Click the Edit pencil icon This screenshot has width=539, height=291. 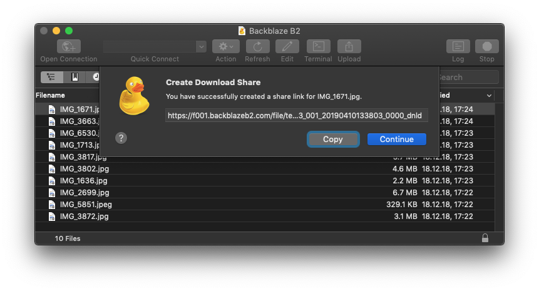(287, 46)
